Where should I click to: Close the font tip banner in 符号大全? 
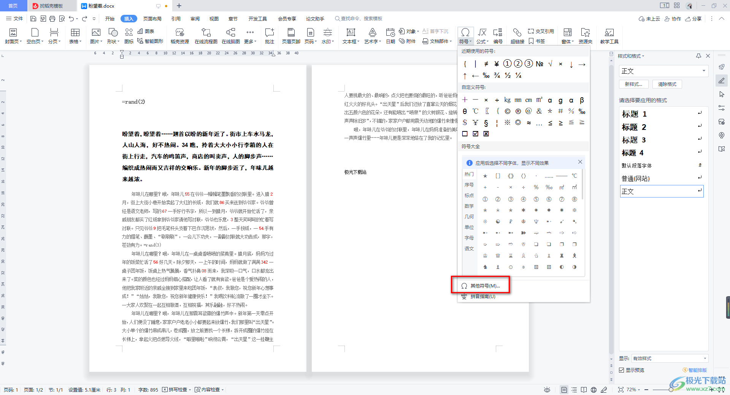click(x=580, y=162)
